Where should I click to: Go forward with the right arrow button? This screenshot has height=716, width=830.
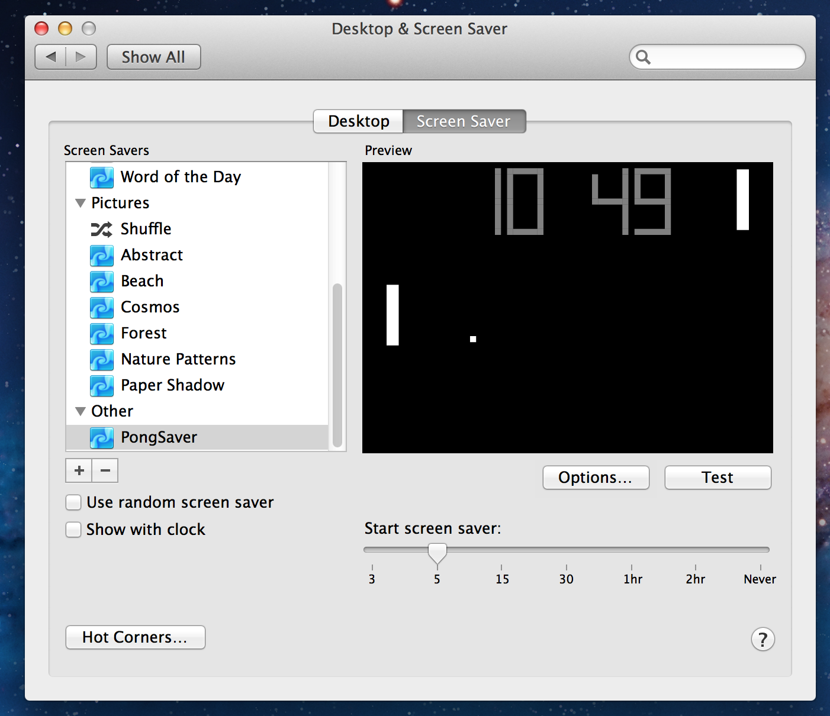point(81,57)
